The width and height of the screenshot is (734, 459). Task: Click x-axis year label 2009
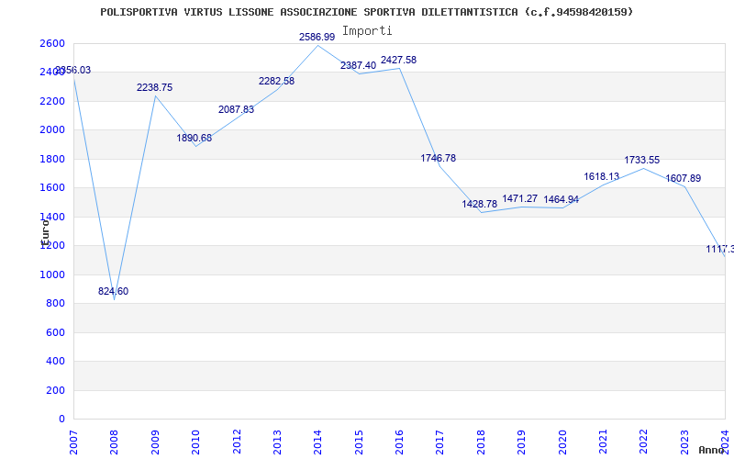155,442
